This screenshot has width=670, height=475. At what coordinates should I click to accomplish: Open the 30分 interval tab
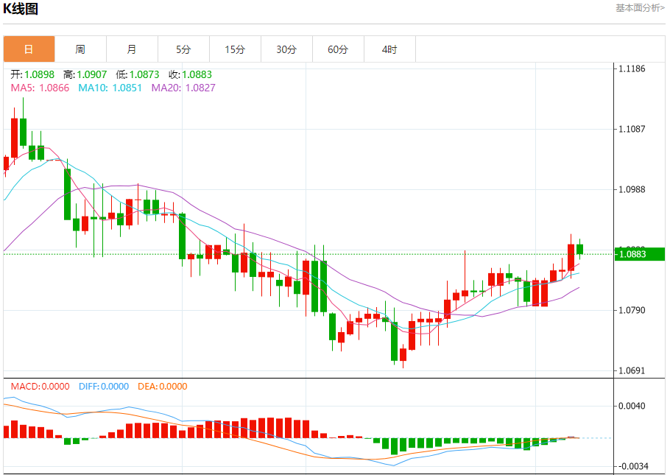286,49
